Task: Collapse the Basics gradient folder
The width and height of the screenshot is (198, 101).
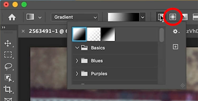Action: coord(77,48)
